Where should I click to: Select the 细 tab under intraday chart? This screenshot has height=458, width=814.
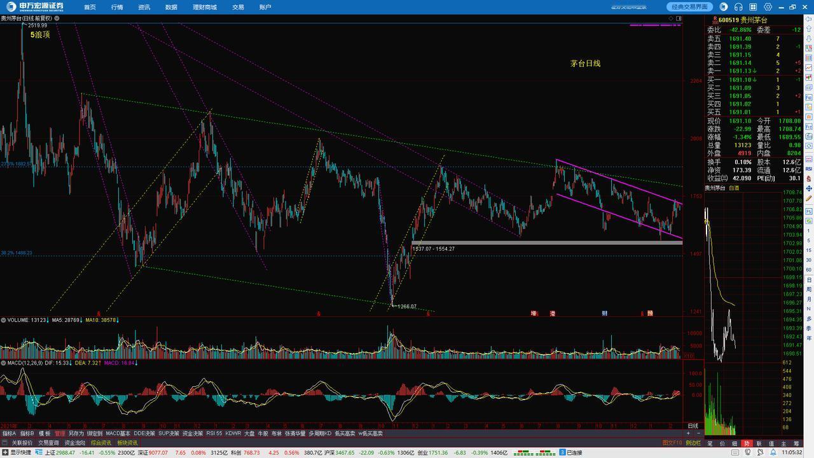coord(735,443)
